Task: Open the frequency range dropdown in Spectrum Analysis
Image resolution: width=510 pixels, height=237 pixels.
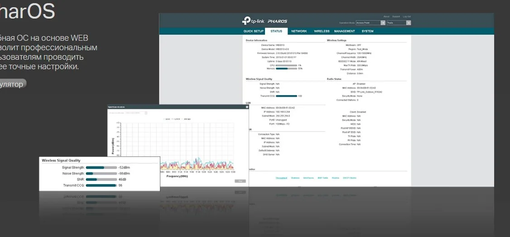Action: tap(146, 113)
